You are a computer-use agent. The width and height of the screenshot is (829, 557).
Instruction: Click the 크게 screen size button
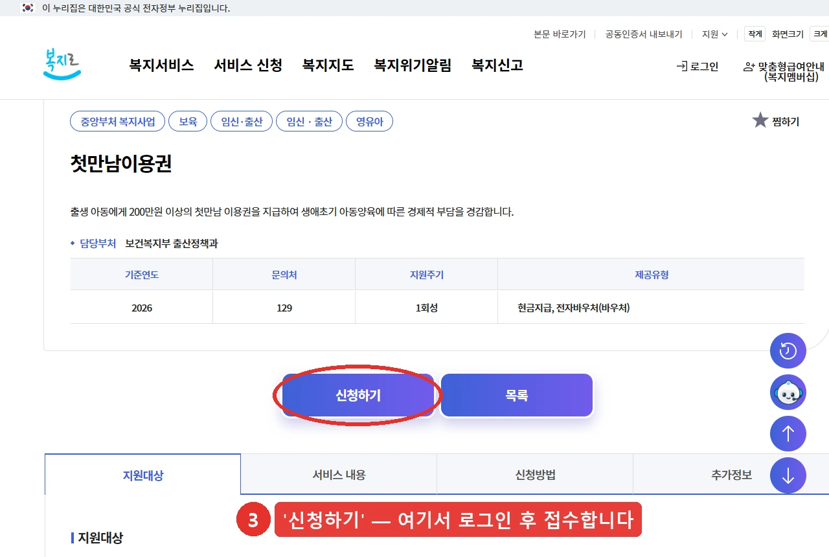(820, 34)
